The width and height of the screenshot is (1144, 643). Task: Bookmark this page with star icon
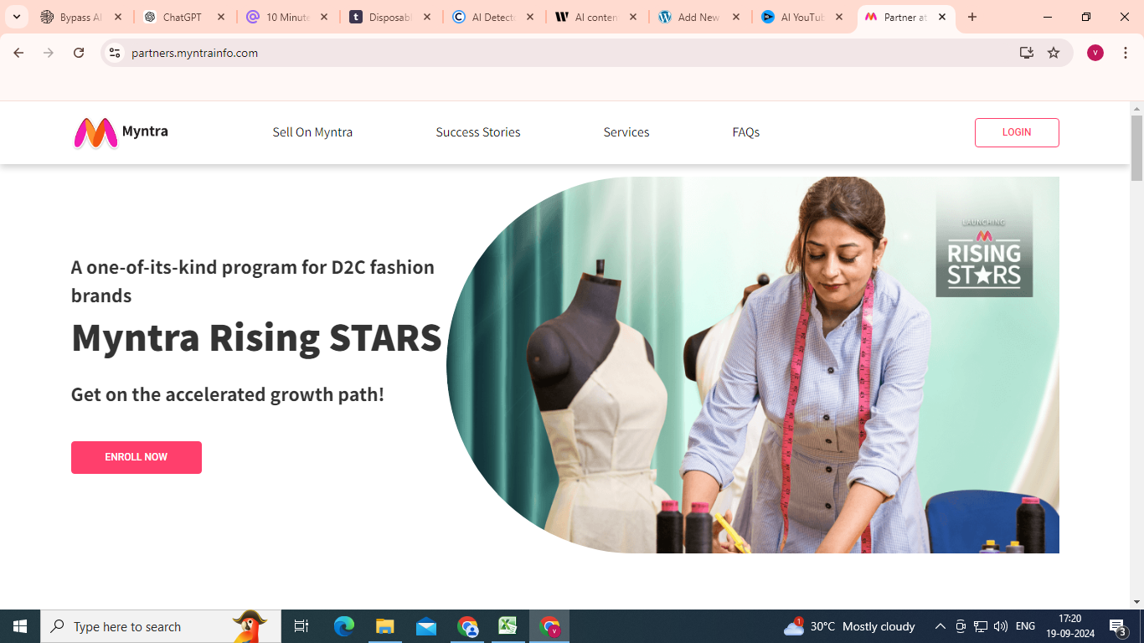tap(1054, 53)
